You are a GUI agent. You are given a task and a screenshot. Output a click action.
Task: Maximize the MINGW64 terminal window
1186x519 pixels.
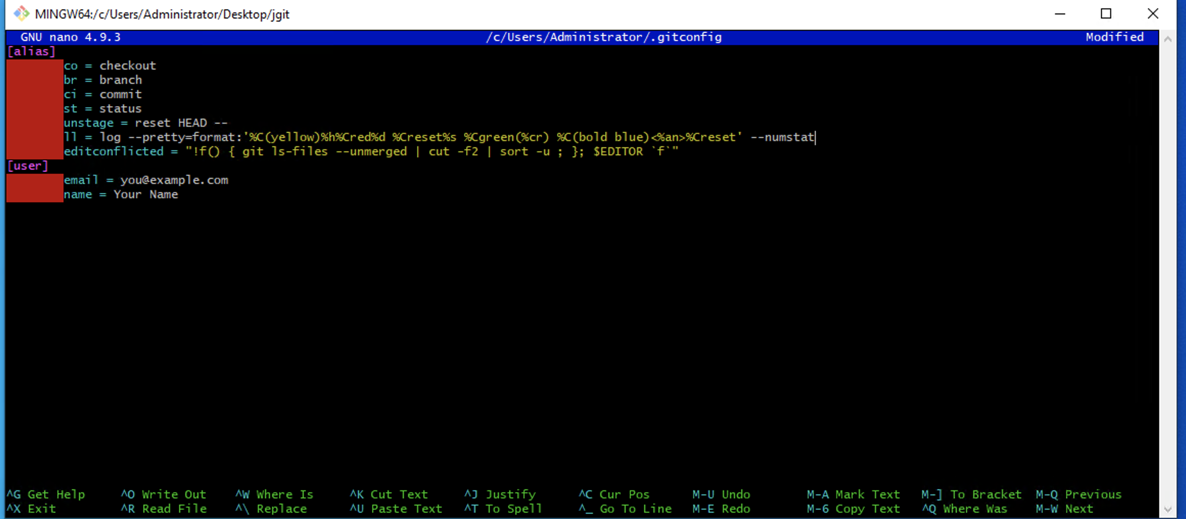pyautogui.click(x=1106, y=14)
